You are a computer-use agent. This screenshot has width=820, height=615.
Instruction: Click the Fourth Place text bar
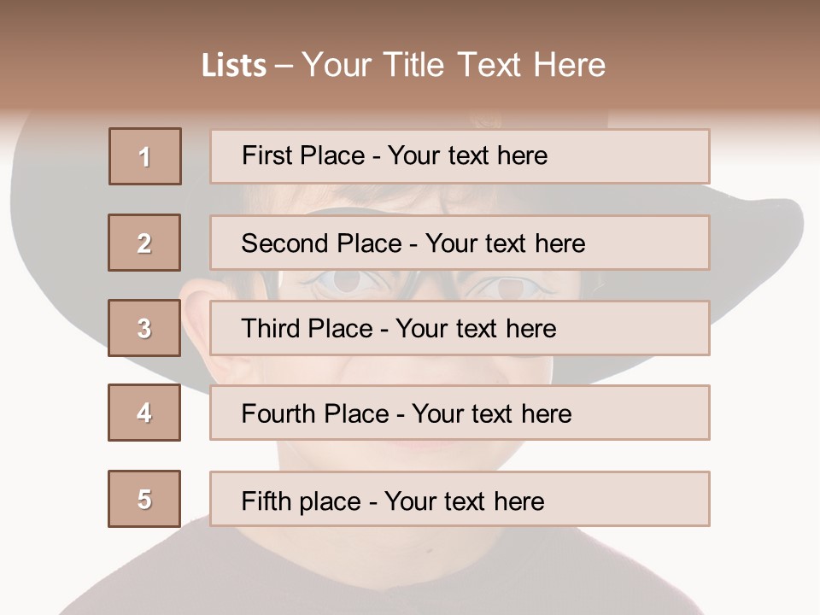460,413
